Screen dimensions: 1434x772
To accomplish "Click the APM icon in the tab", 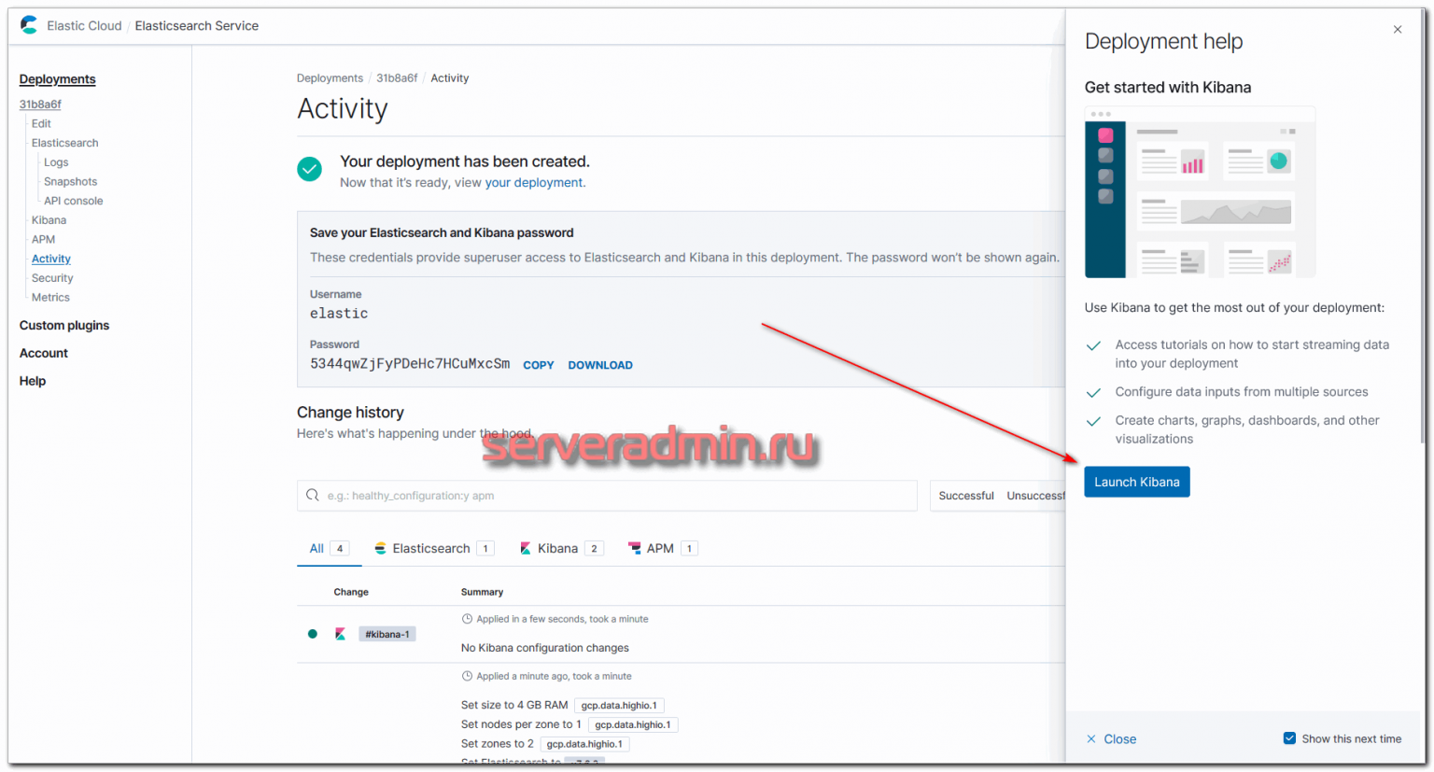I will pos(635,549).
